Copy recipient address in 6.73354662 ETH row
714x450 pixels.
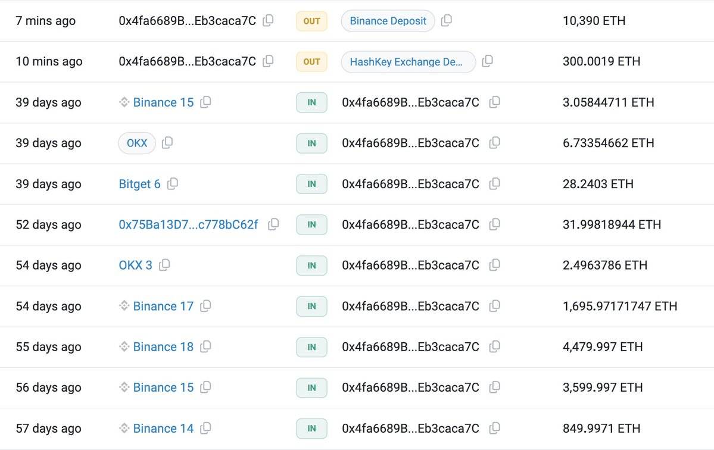coord(494,143)
